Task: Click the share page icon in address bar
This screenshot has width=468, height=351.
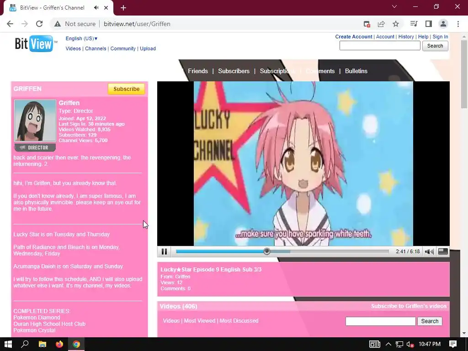Action: pos(381,24)
